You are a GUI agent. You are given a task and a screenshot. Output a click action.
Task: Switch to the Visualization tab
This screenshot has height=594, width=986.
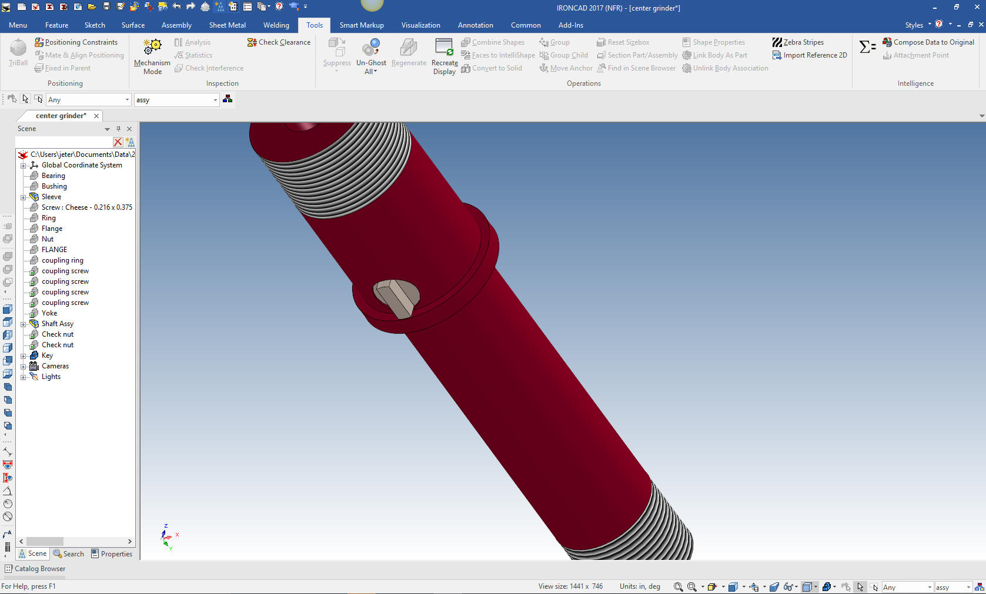(x=420, y=25)
